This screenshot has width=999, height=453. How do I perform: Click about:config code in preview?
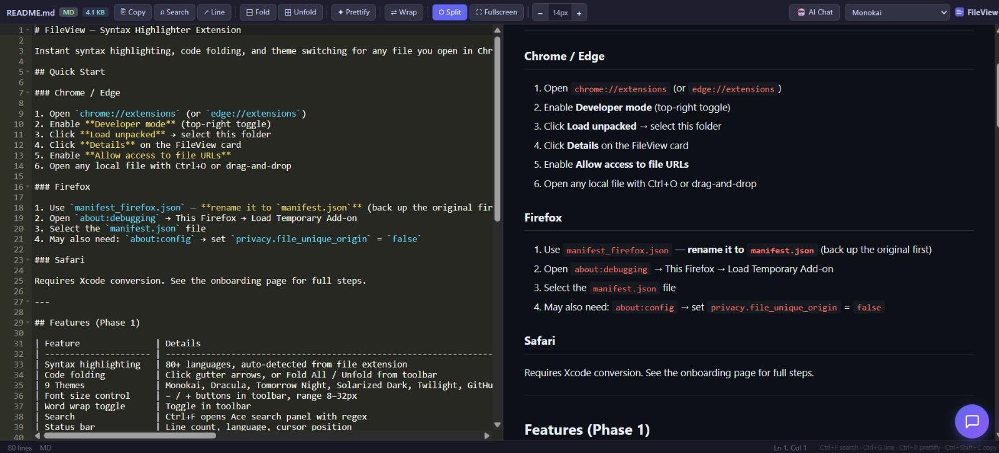645,308
